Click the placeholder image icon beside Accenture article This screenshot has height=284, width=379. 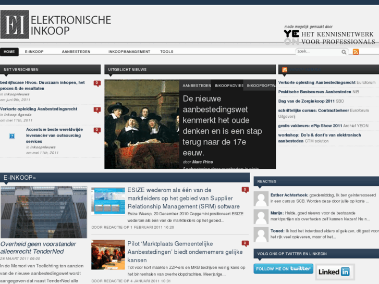12,136
